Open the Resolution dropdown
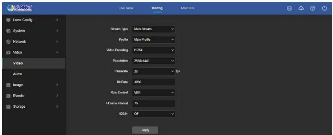The image size is (333, 135). (x=154, y=61)
